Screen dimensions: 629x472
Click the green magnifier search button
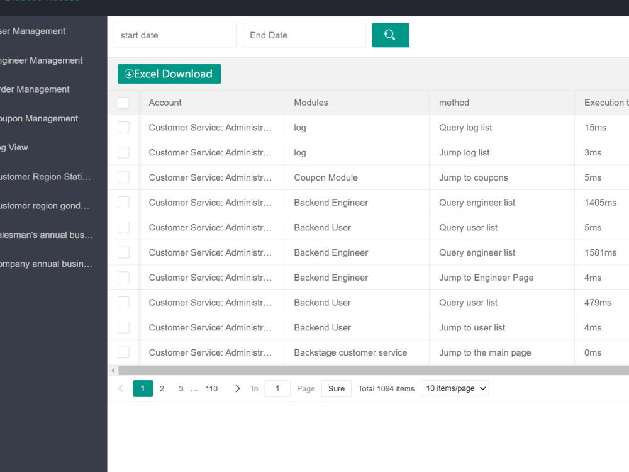(x=391, y=35)
